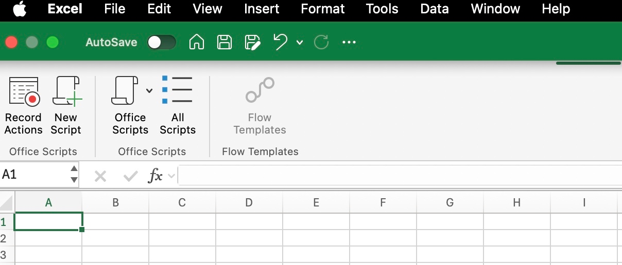Screen dimensions: 622x265
Task: Open the Apple menu
Action: coord(20,9)
